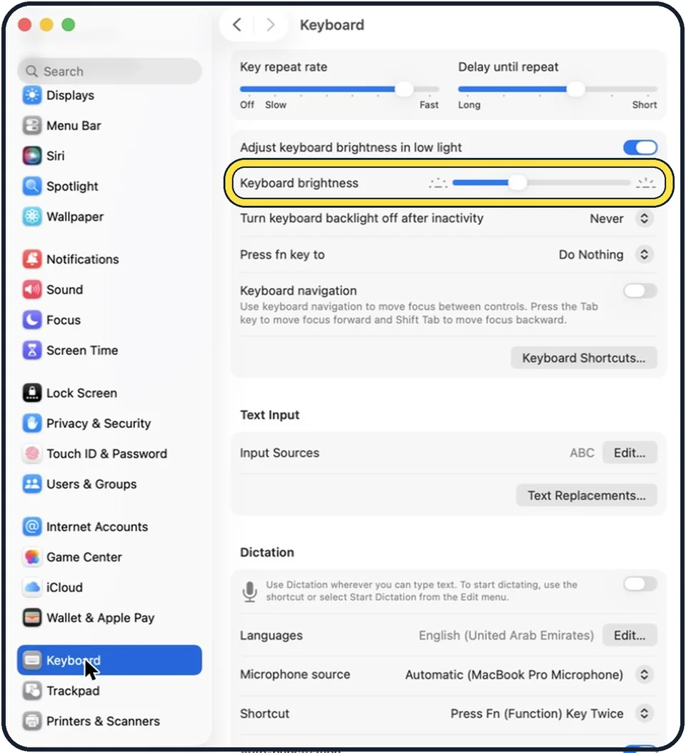This screenshot has width=686, height=753.
Task: Open the Siri icon in sidebar
Action: (32, 156)
